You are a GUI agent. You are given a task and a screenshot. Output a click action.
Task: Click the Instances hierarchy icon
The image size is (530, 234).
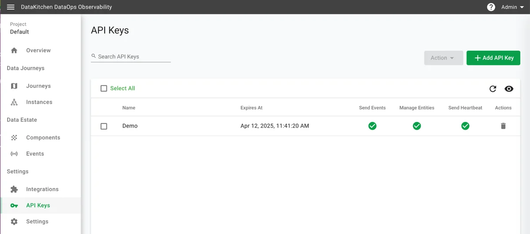(14, 102)
